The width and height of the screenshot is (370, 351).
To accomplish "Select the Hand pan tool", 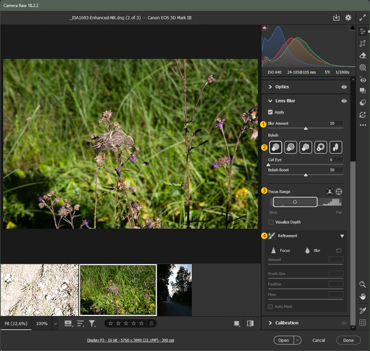I will click(x=363, y=297).
